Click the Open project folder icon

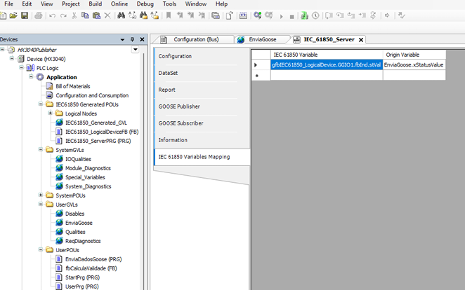[x=13, y=15]
